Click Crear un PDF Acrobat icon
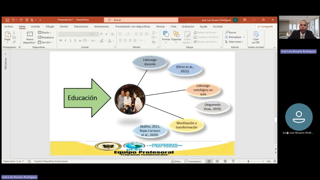Viewport: 320px width, 180px height. click(256, 37)
